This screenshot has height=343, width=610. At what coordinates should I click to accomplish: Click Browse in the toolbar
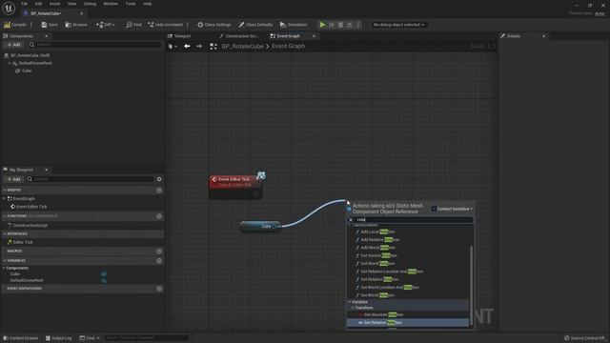(76, 25)
